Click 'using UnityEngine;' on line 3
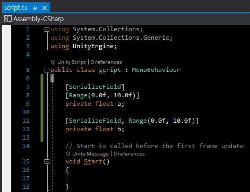Viewport: 250px width, 192px height. tap(84, 46)
